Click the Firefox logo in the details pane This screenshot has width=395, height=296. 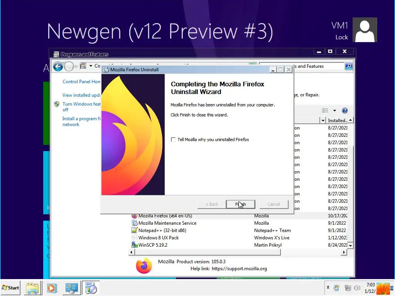[144, 265]
